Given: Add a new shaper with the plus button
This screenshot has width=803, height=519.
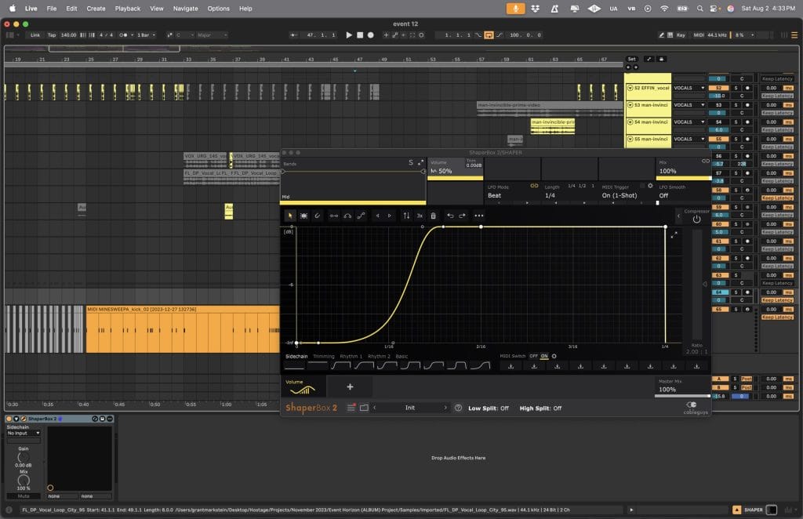Looking at the screenshot, I should pos(350,387).
